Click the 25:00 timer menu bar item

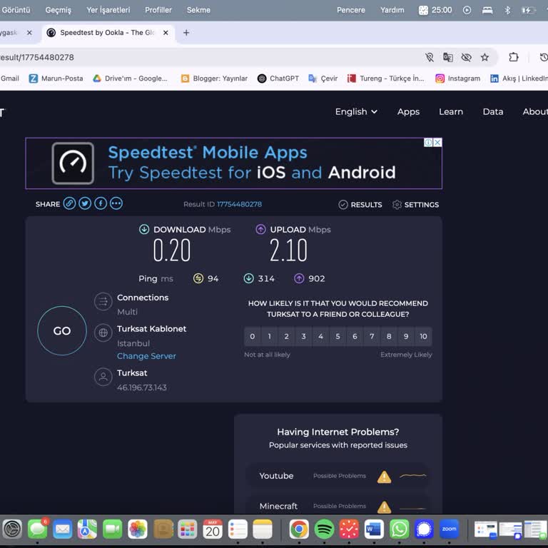click(x=435, y=10)
